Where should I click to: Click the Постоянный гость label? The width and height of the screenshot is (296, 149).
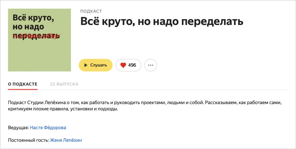click(x=28, y=140)
